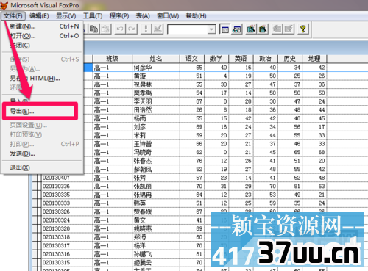The image size is (368, 271).
Task: Click the Run exclamation mark icon
Action: [146, 29]
